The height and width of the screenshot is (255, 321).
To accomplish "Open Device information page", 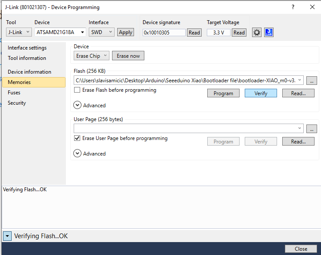I will pos(29,72).
